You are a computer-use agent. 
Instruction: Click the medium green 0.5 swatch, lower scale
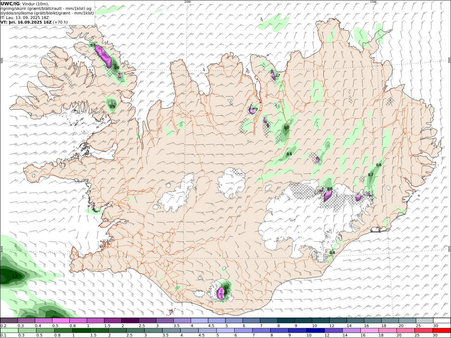coord(45,331)
